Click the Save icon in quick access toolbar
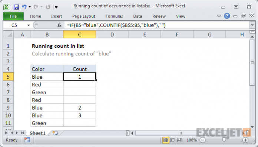This screenshot has width=258, height=147. [16, 7]
